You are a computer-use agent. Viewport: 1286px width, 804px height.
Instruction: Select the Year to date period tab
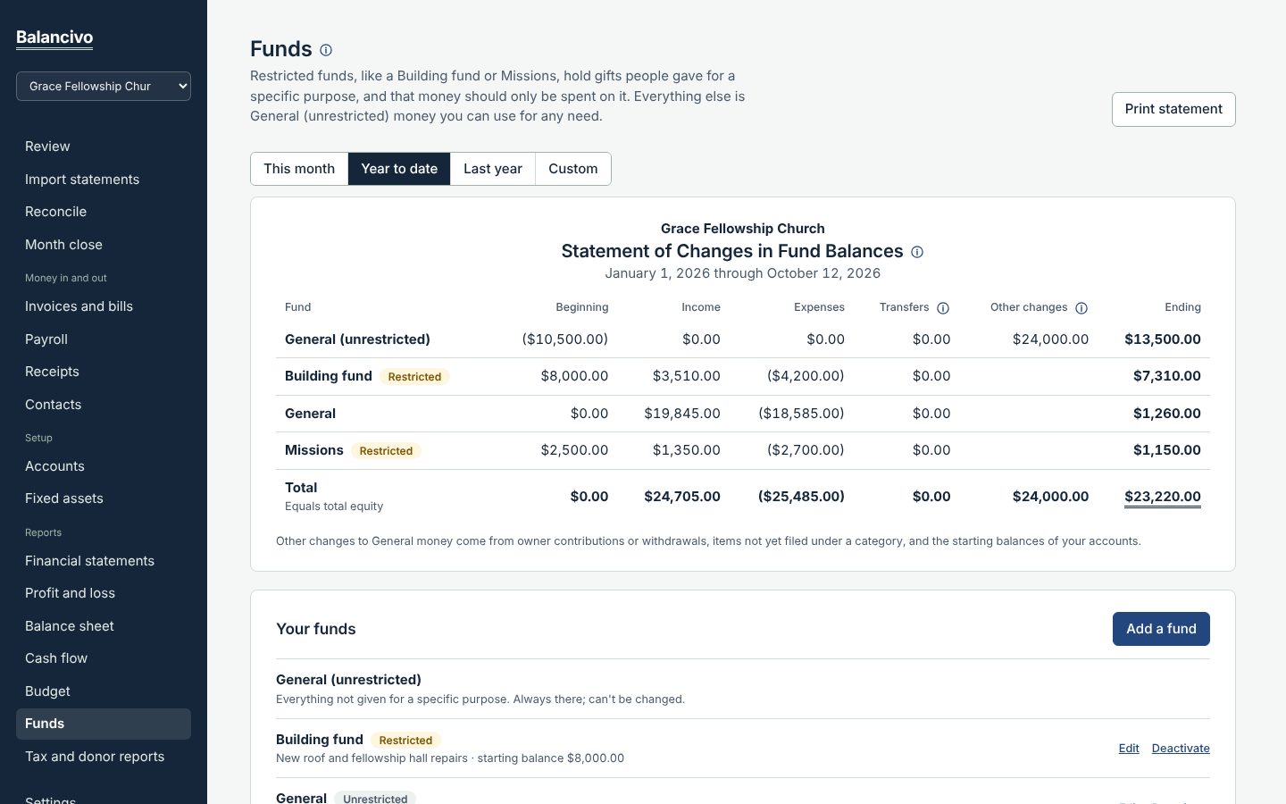pyautogui.click(x=399, y=169)
